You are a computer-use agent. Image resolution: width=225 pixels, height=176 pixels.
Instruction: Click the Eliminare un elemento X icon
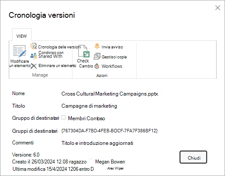point(34,66)
